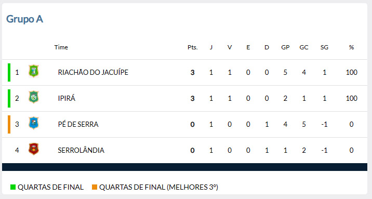The height and width of the screenshot is (199, 372).
Task: Click the orange Melhores 3º legend square
Action: (x=95, y=187)
